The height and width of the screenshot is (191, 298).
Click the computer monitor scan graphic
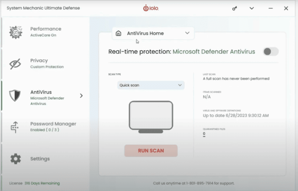151,117
